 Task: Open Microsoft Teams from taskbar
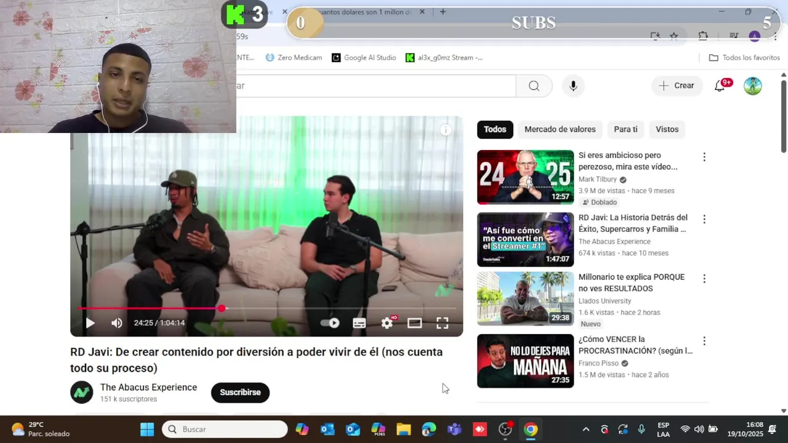pyautogui.click(x=454, y=429)
